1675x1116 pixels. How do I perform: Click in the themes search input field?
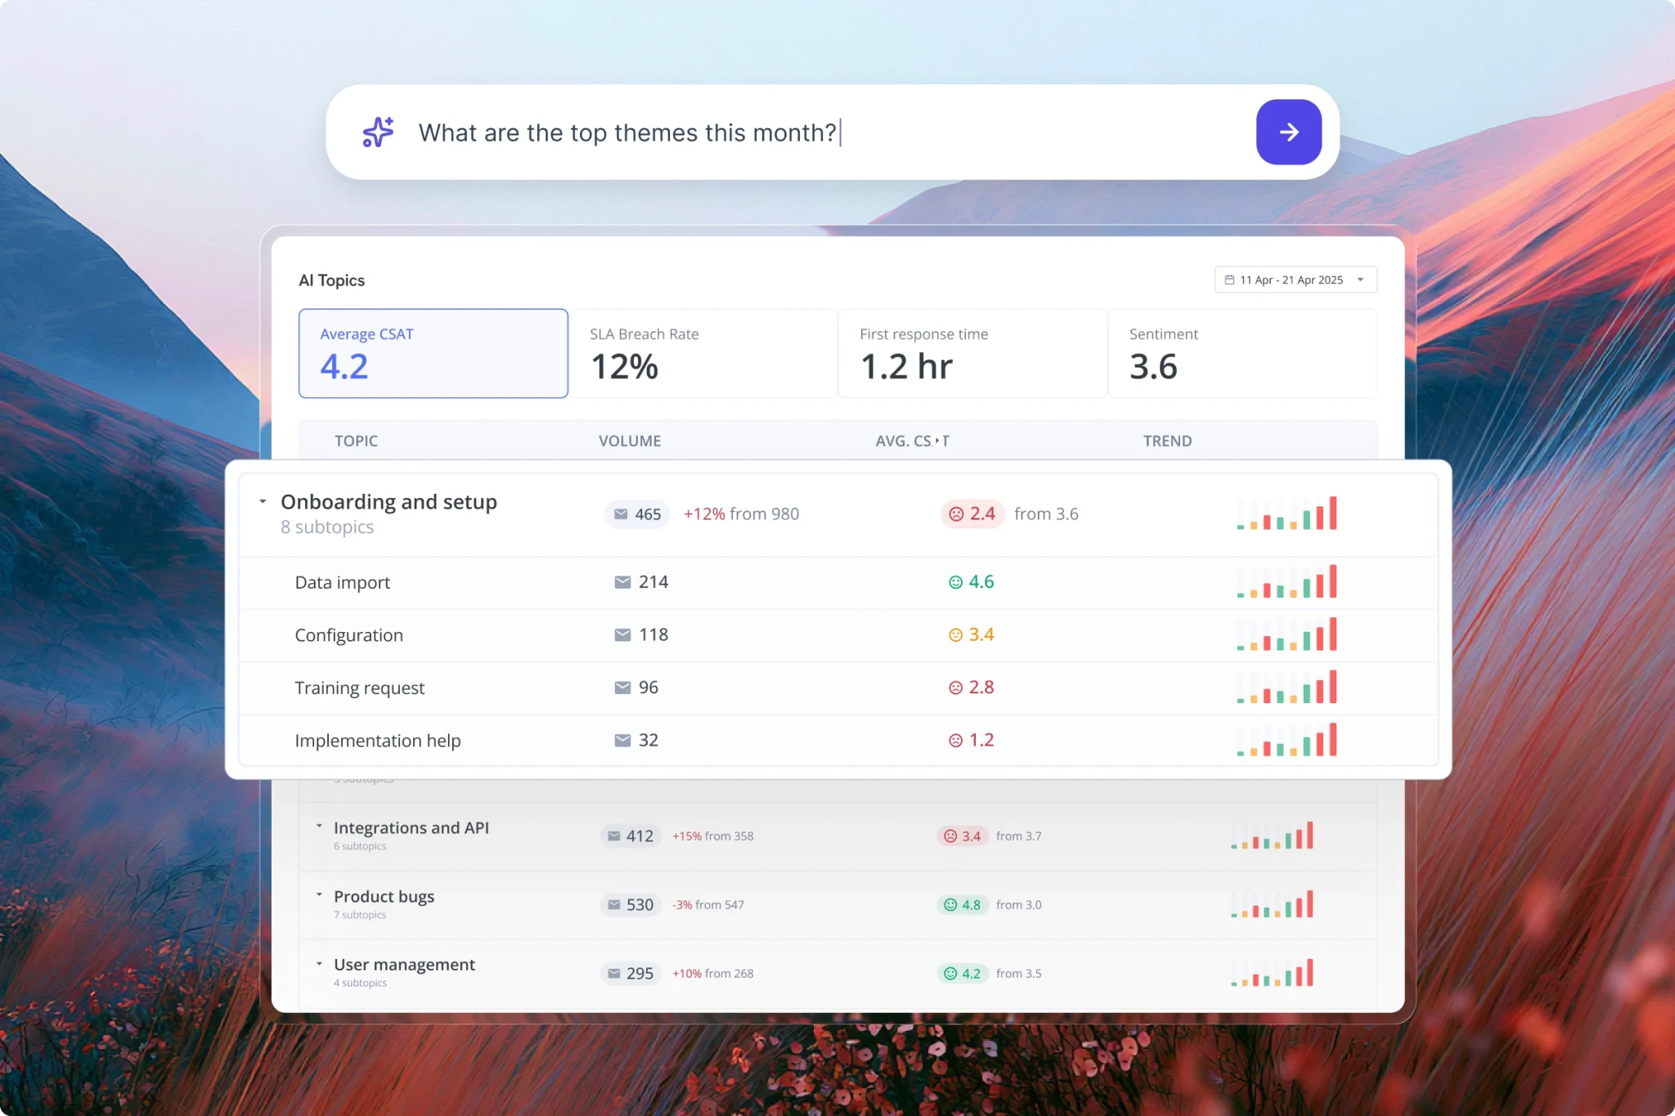(x=830, y=132)
